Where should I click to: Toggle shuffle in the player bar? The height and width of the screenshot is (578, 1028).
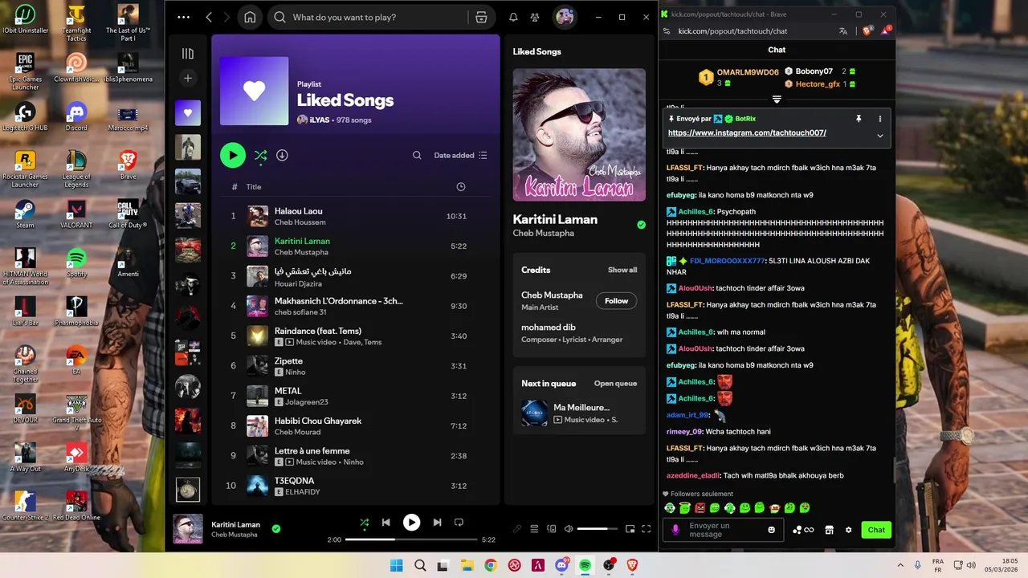click(x=365, y=523)
